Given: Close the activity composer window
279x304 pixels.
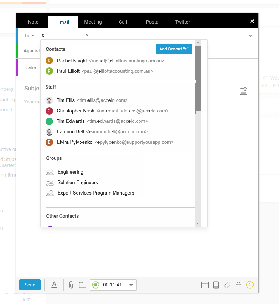Looking at the screenshot, I should 252,21.
